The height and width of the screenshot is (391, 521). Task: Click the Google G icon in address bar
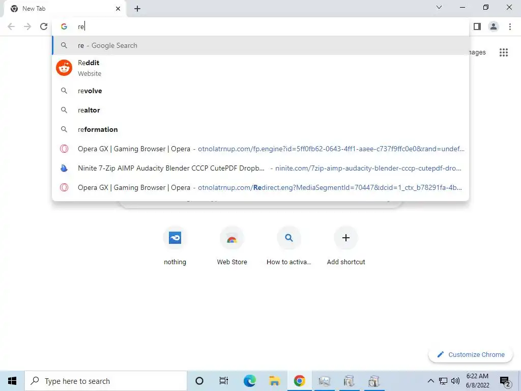coord(64,26)
